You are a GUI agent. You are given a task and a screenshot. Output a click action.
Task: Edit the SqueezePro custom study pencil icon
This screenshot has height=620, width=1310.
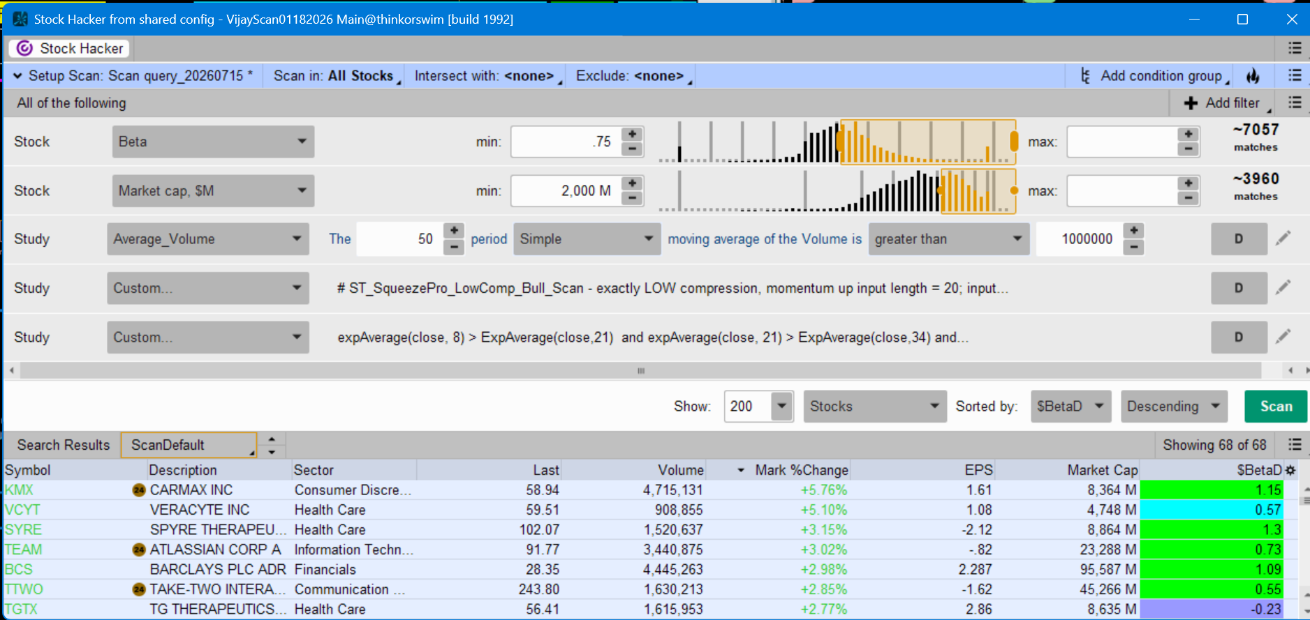pos(1283,287)
